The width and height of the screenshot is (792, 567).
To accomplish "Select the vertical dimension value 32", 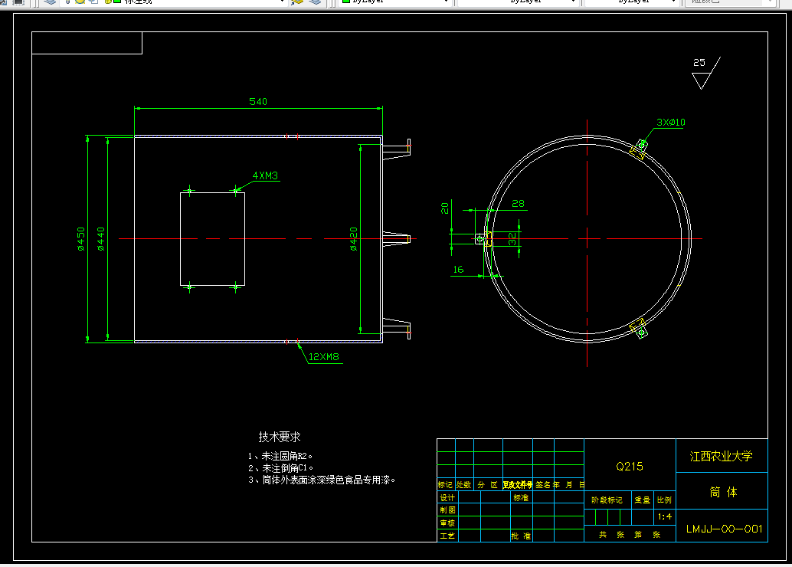I will tap(512, 239).
